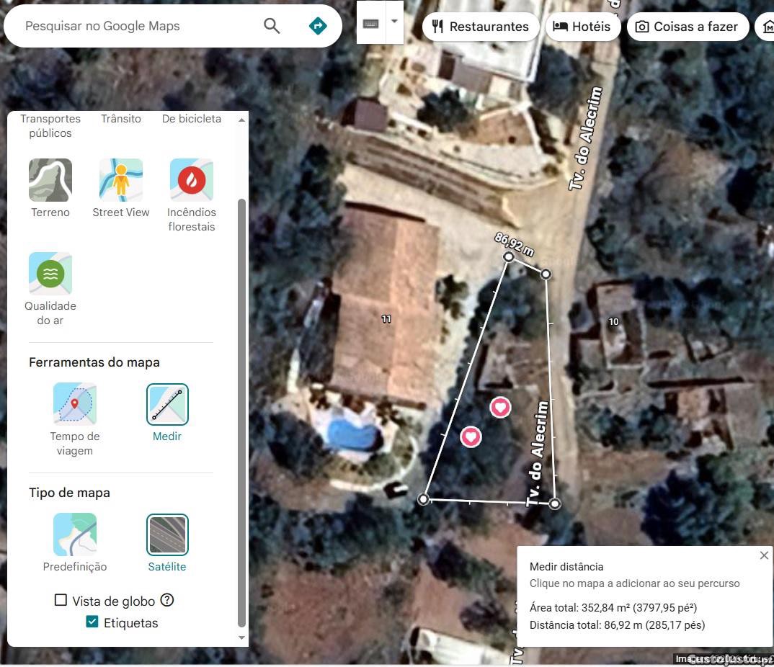Enable the Vista de globo checkbox
The image size is (774, 667).
point(61,600)
